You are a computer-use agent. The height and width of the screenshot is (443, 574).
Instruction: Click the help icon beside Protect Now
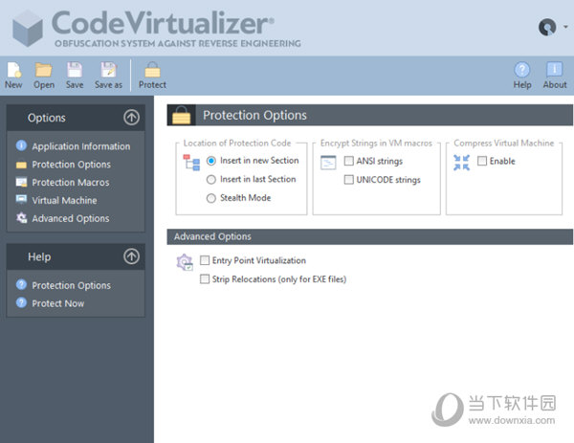(x=21, y=302)
